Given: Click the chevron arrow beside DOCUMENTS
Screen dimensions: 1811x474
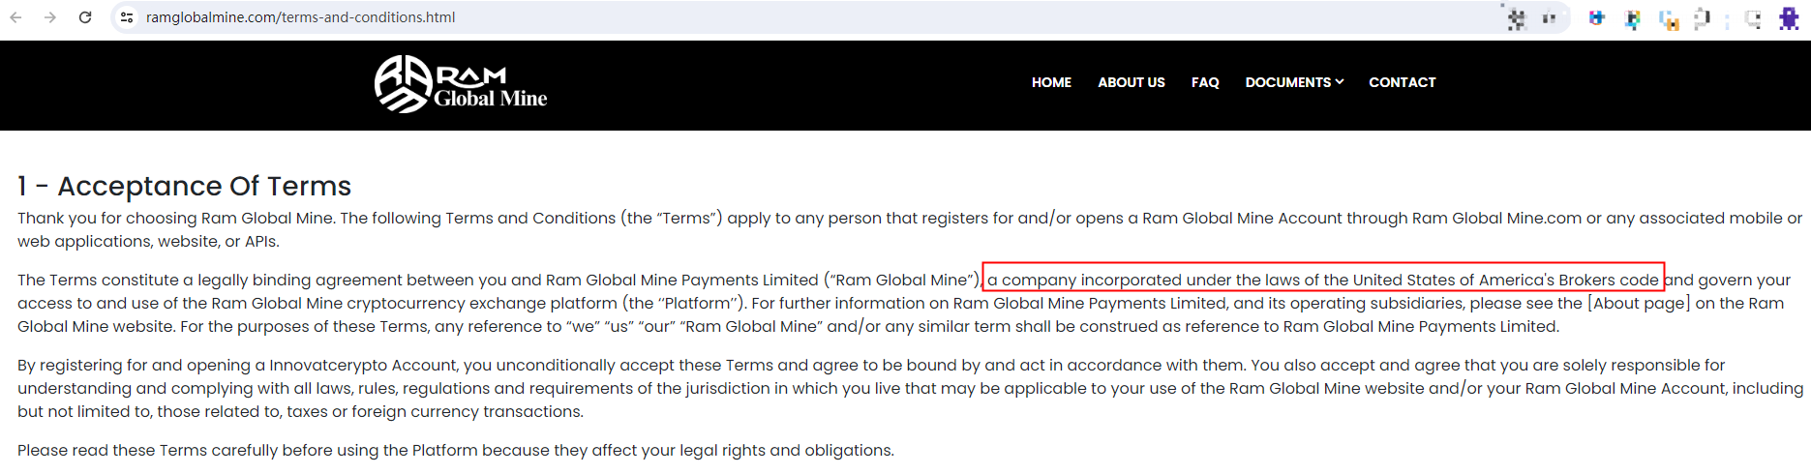Looking at the screenshot, I should pyautogui.click(x=1340, y=82).
